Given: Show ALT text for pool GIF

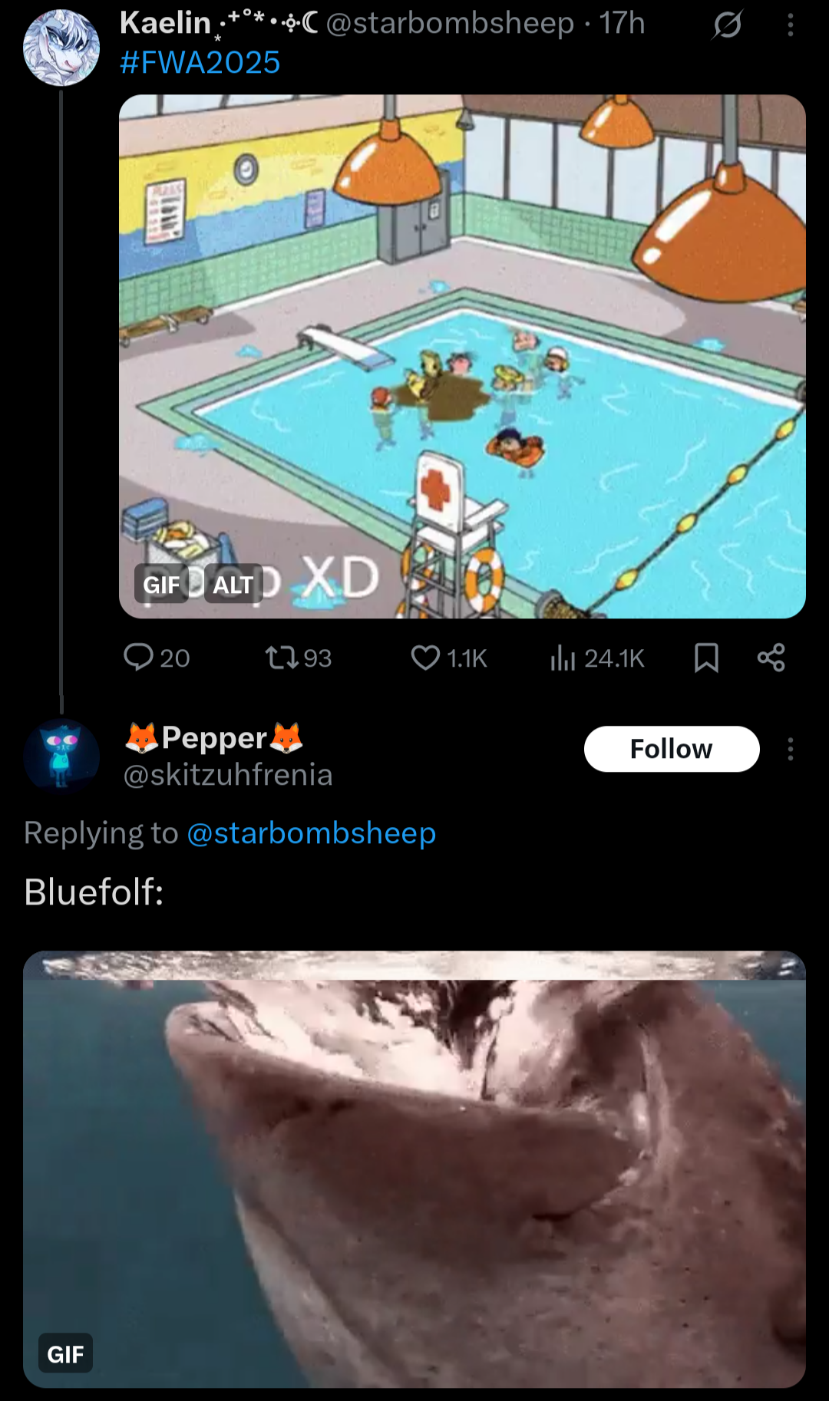Looking at the screenshot, I should coord(233,585).
